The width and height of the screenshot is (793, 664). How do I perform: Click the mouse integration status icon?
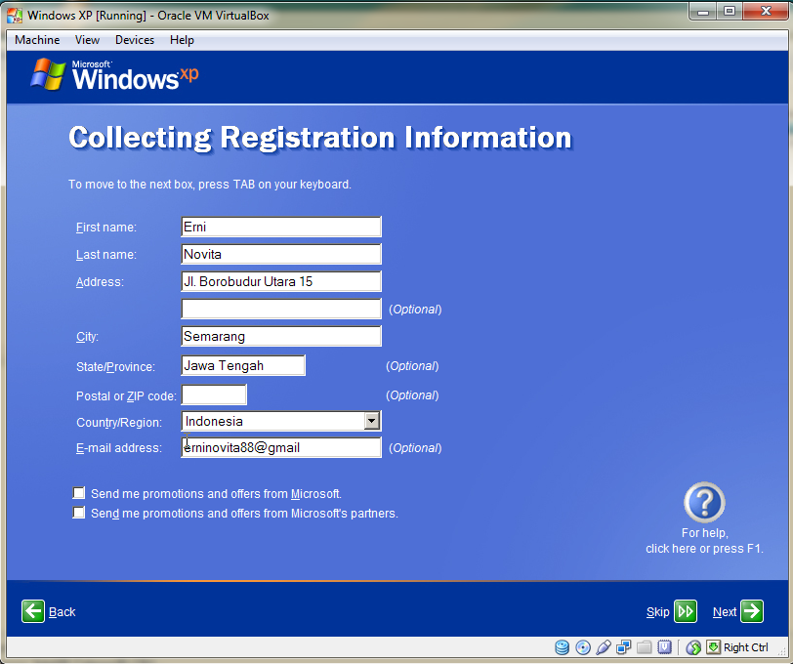coord(693,647)
